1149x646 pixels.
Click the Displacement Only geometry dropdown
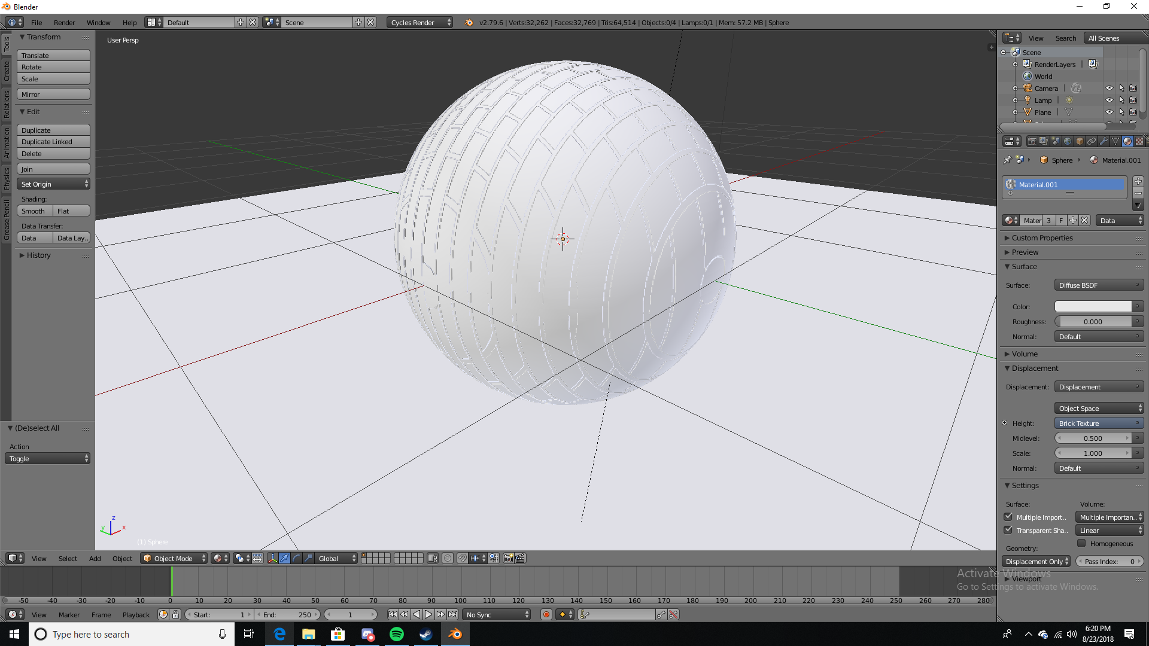coord(1036,562)
